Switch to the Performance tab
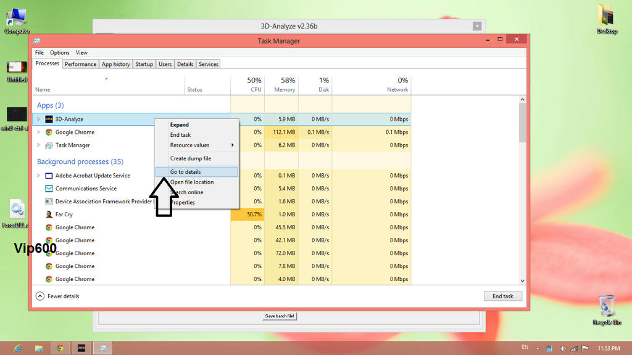 (x=81, y=64)
